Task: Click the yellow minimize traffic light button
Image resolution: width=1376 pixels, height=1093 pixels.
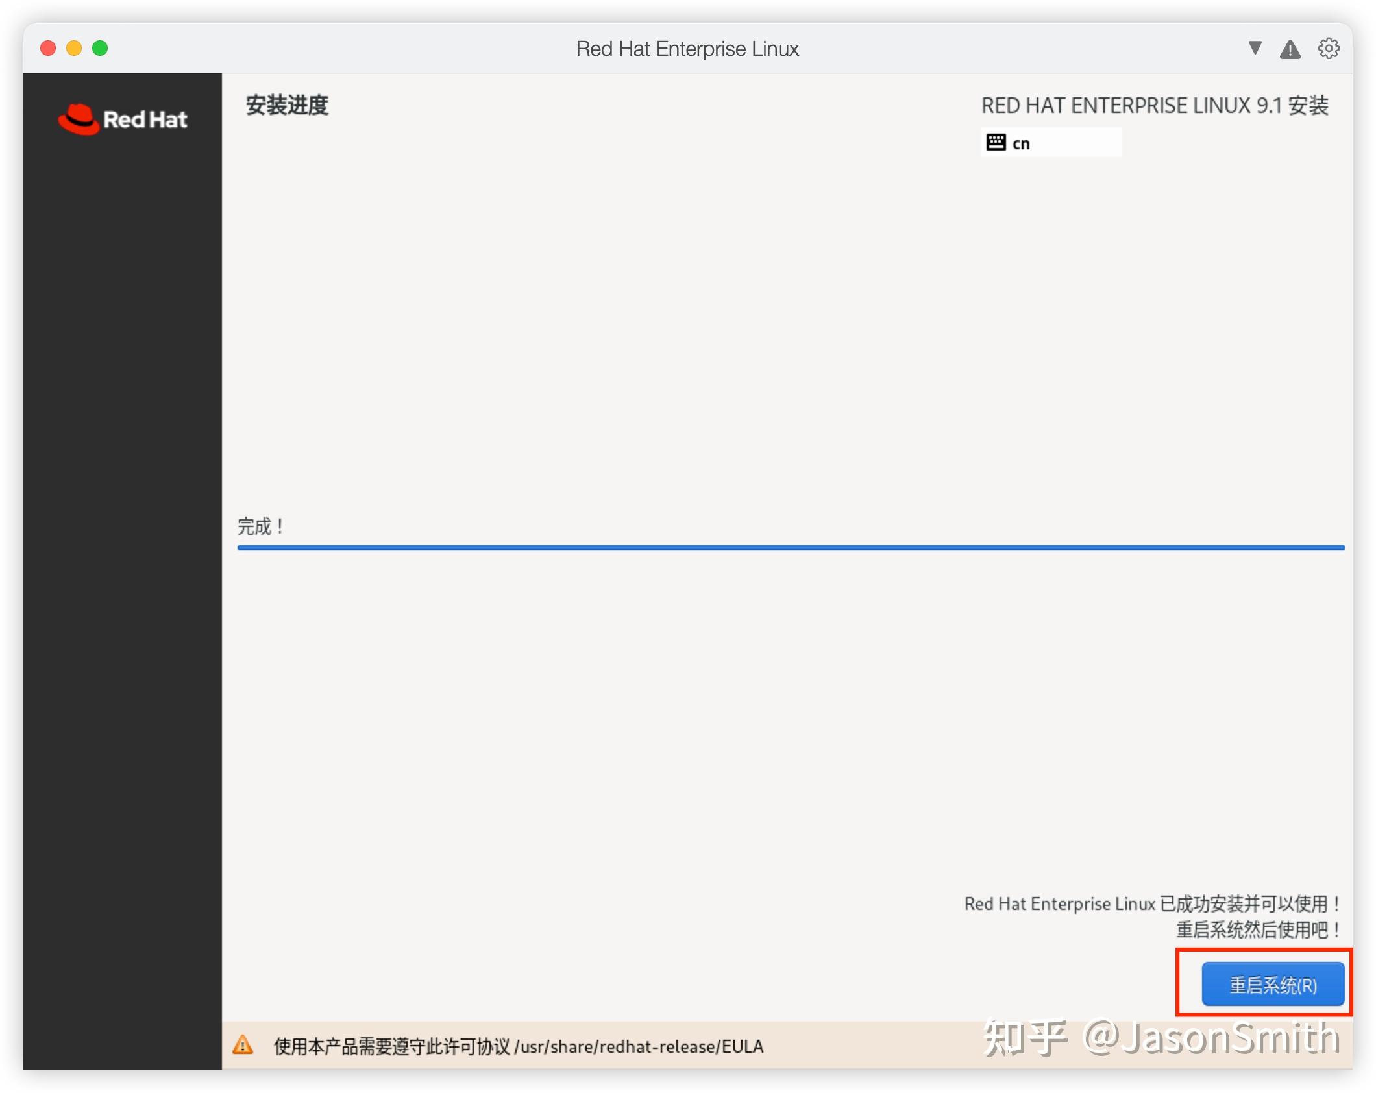Action: pos(74,47)
